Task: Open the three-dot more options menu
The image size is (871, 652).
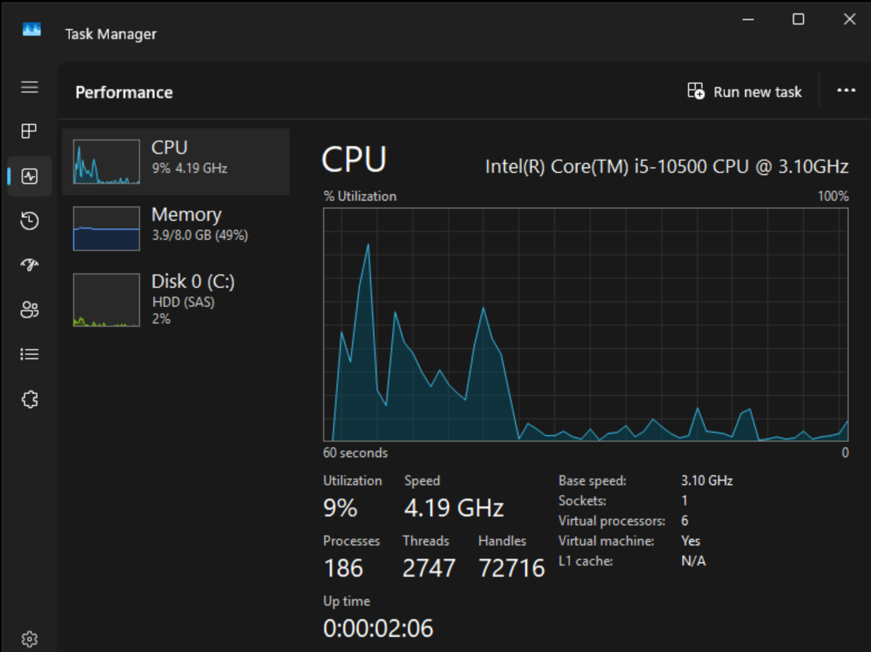Action: [x=846, y=90]
